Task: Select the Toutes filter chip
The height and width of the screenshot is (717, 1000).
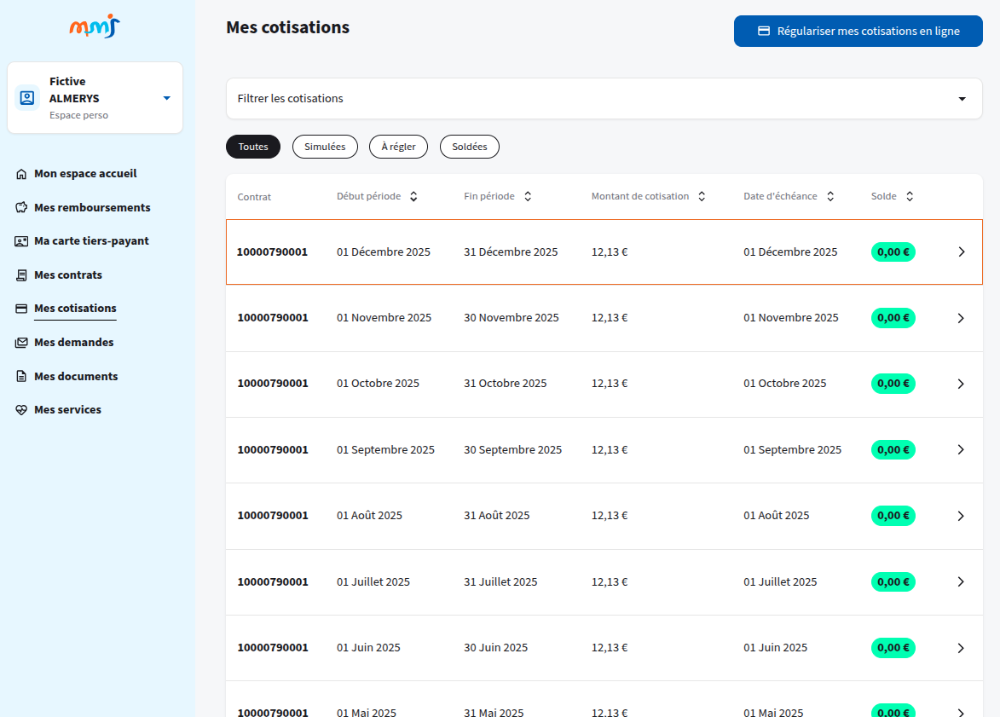Action: [253, 147]
